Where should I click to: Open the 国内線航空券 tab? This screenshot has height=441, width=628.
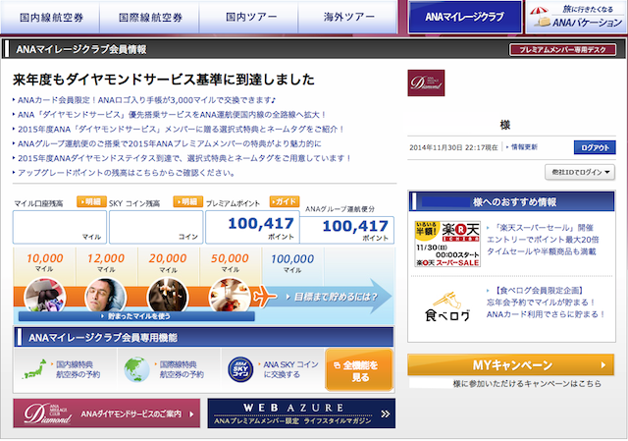(50, 18)
